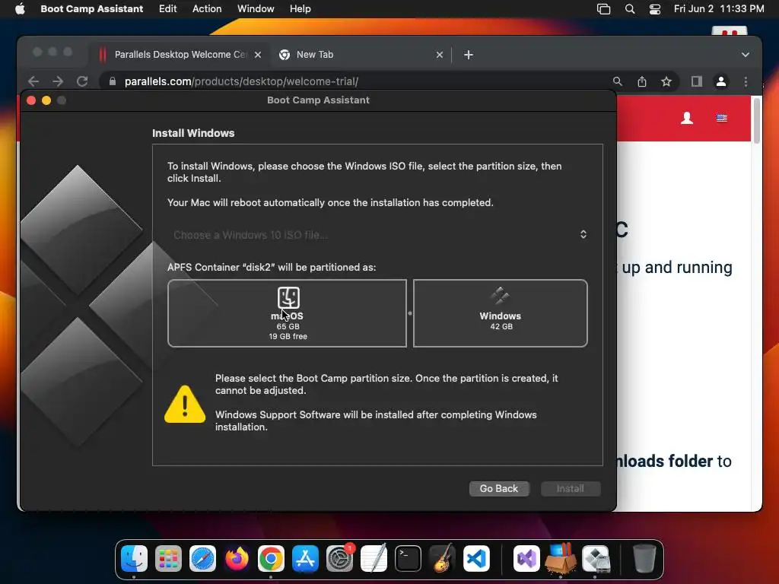779x584 pixels.
Task: Open the Windows 10 ISO file chooser
Action: tap(377, 234)
